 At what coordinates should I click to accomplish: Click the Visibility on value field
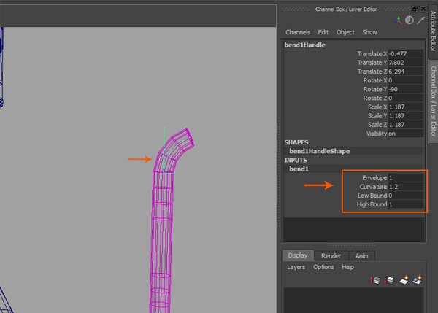(406, 134)
